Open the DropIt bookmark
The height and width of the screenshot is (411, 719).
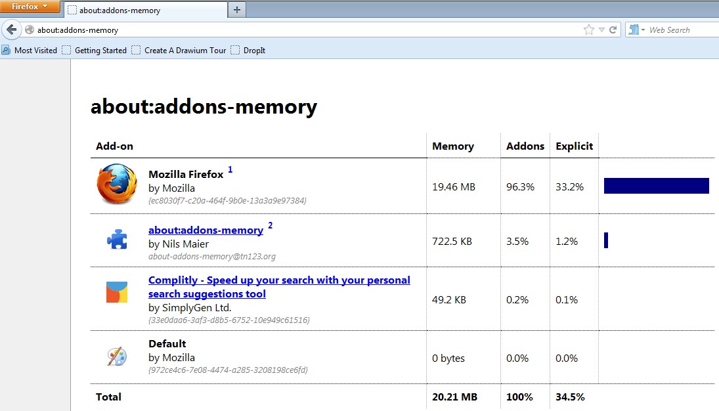(x=248, y=51)
